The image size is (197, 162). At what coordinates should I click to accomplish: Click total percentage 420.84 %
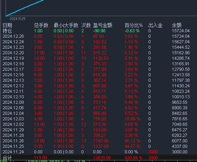point(134,158)
